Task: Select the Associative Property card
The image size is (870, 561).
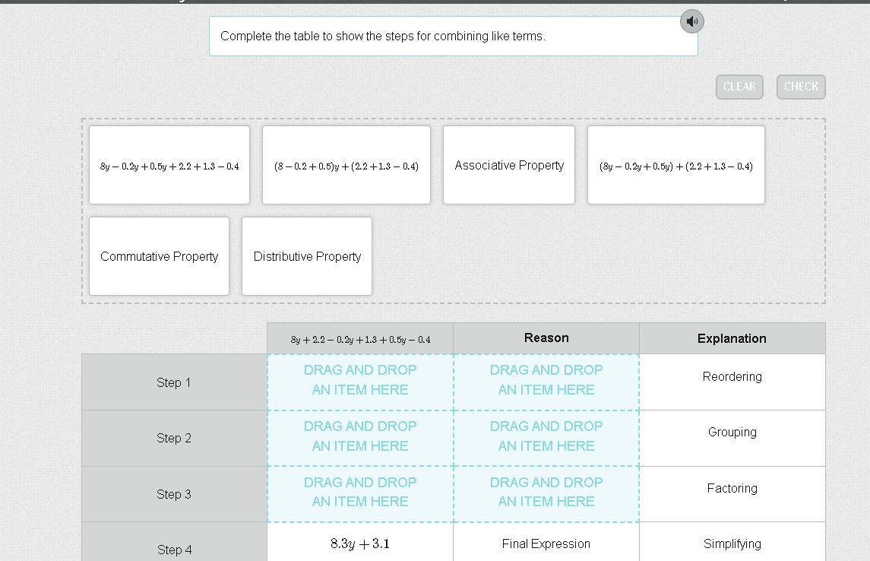Action: tap(509, 165)
